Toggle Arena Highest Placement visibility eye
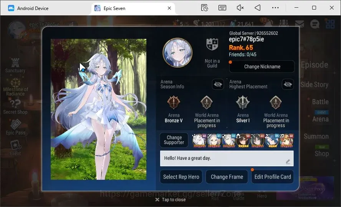 pyautogui.click(x=288, y=84)
